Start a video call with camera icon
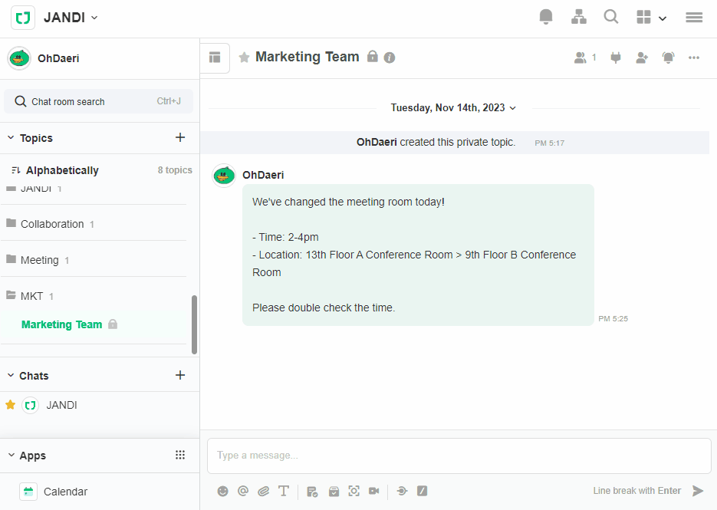The image size is (717, 510). 374,491
